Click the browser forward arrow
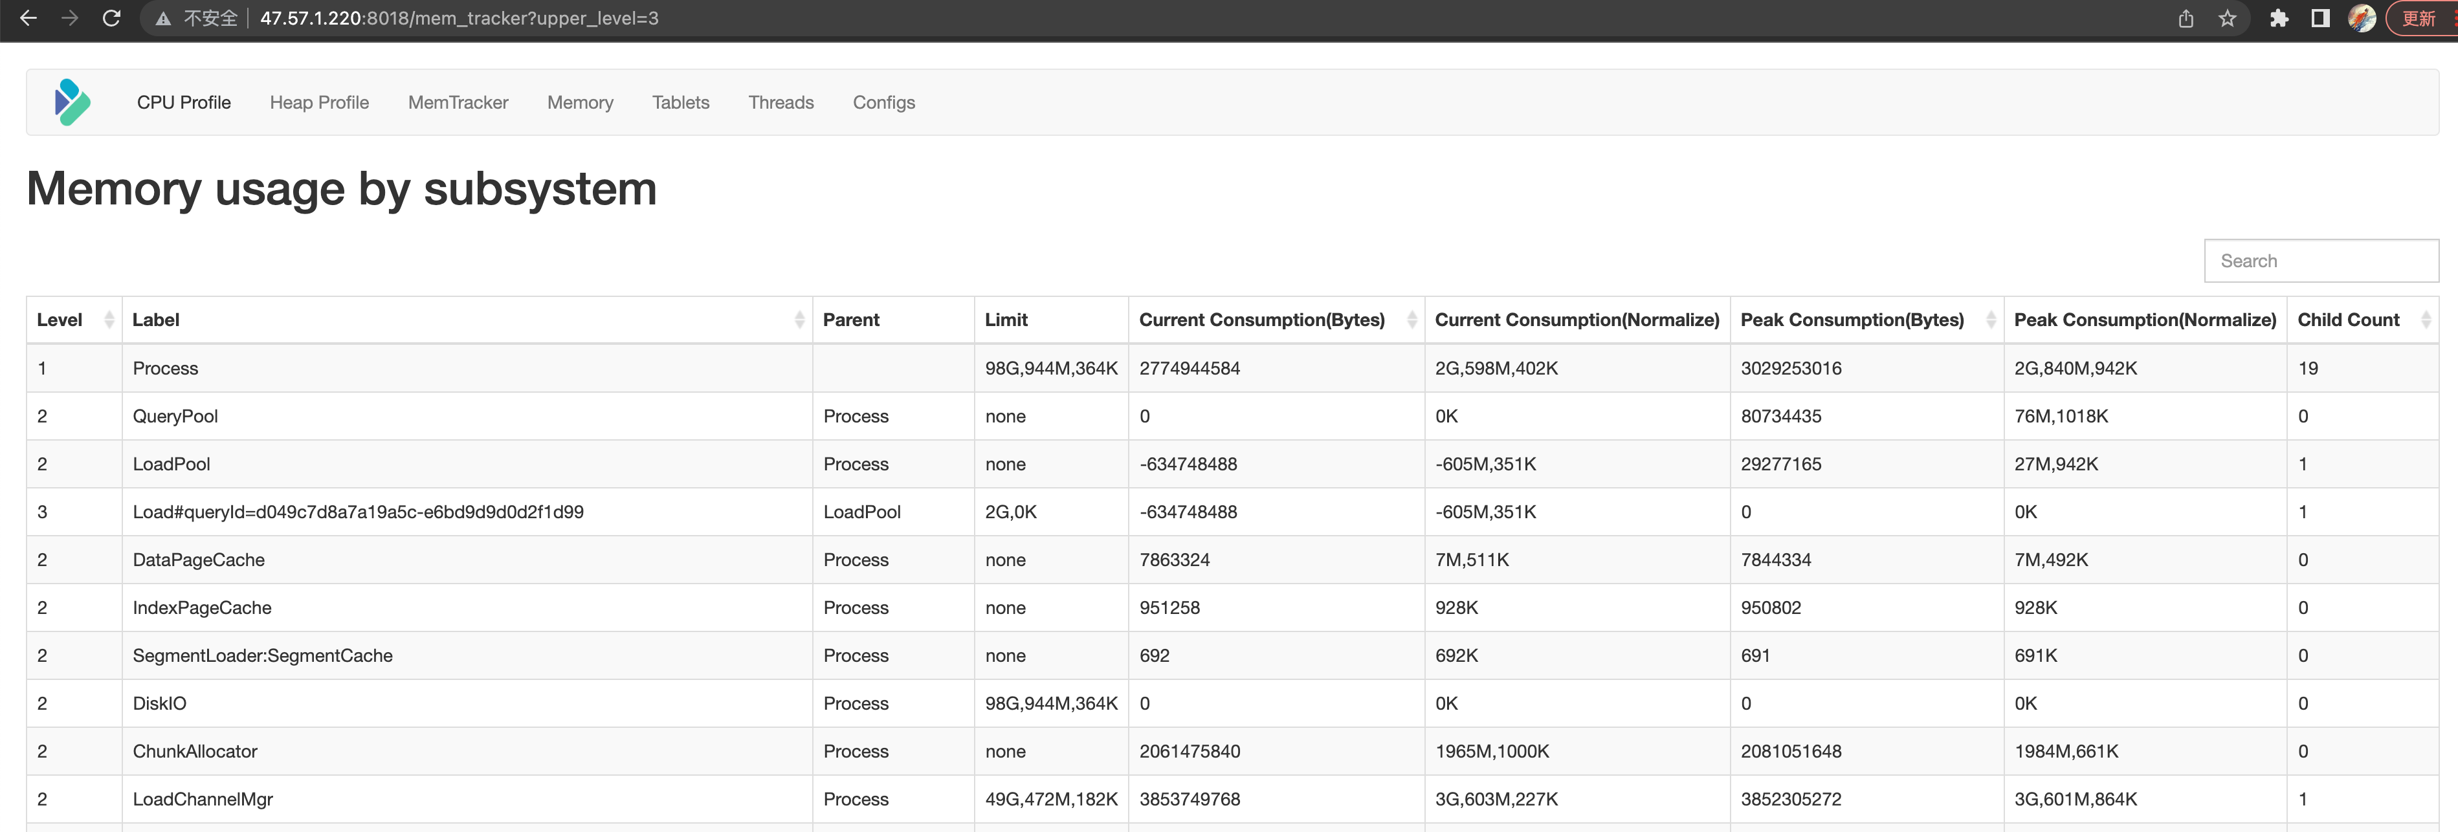 pyautogui.click(x=70, y=18)
